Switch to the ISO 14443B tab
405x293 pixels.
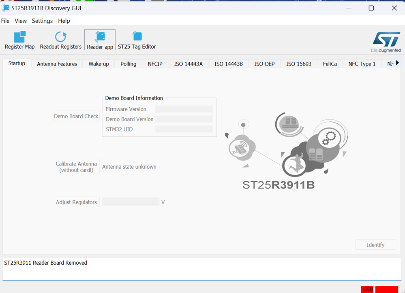(x=229, y=64)
